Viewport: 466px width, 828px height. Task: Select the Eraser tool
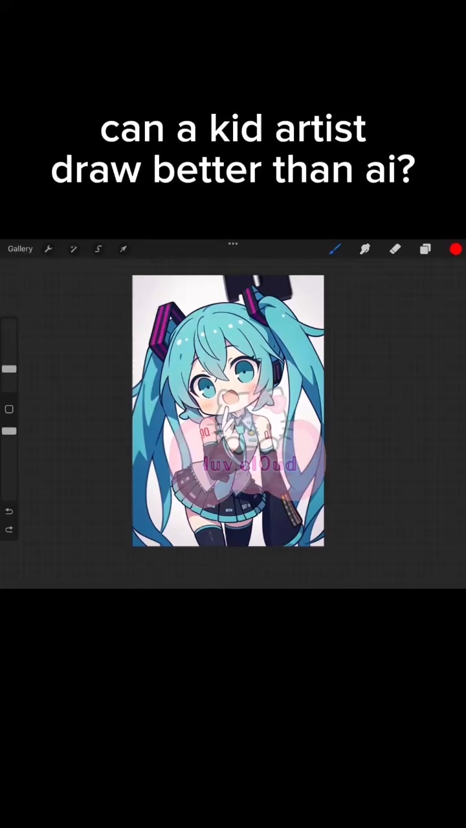[395, 249]
